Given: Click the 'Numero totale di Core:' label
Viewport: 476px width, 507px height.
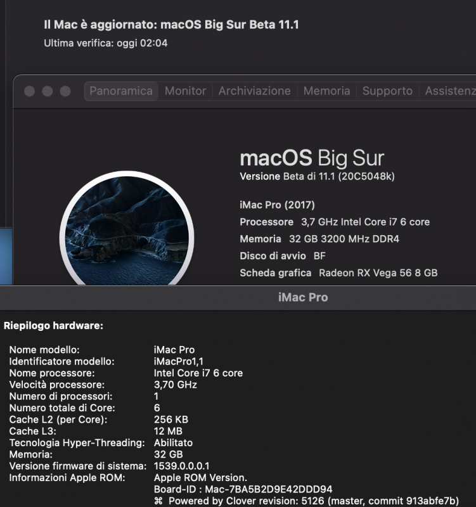Looking at the screenshot, I should [x=62, y=408].
